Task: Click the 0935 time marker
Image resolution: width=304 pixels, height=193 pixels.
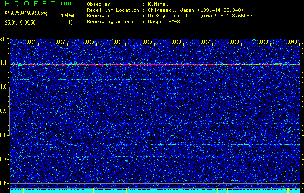Action: 147,42
